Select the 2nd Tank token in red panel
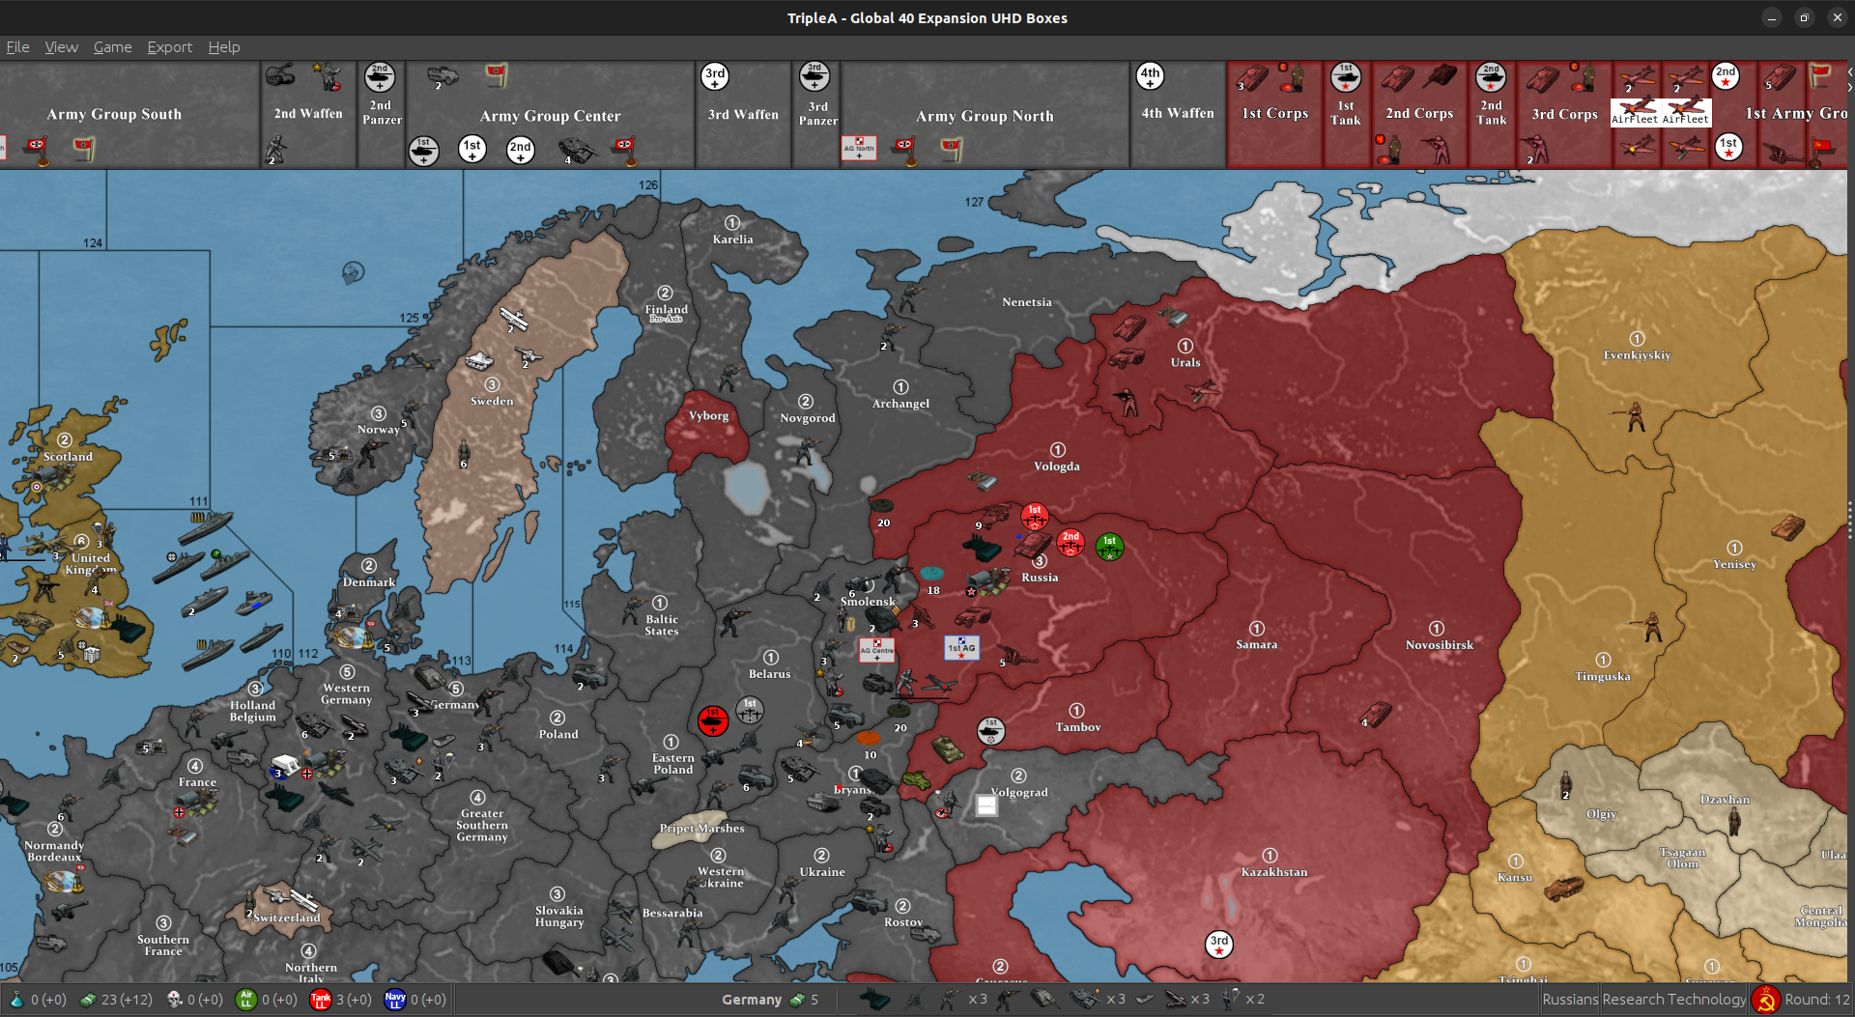1855x1017 pixels. pyautogui.click(x=1491, y=76)
